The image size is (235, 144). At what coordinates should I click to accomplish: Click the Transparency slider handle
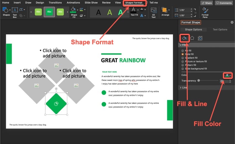pos(199,81)
